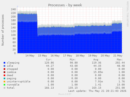Click uninterruptible maximum value 1.76
This screenshot has width=130, height=97.
pyautogui.click(x=122, y=82)
